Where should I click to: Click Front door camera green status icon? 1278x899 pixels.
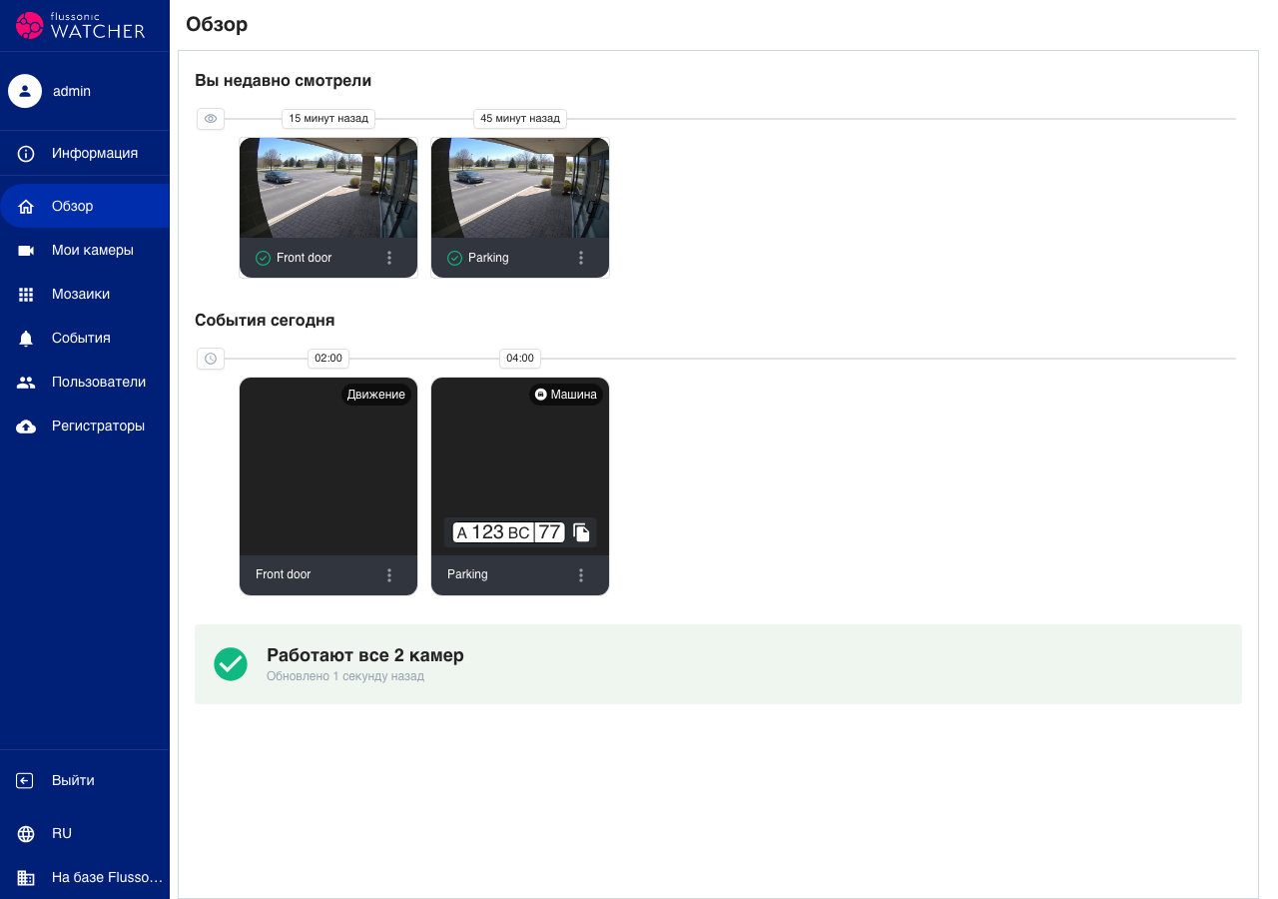click(x=263, y=258)
